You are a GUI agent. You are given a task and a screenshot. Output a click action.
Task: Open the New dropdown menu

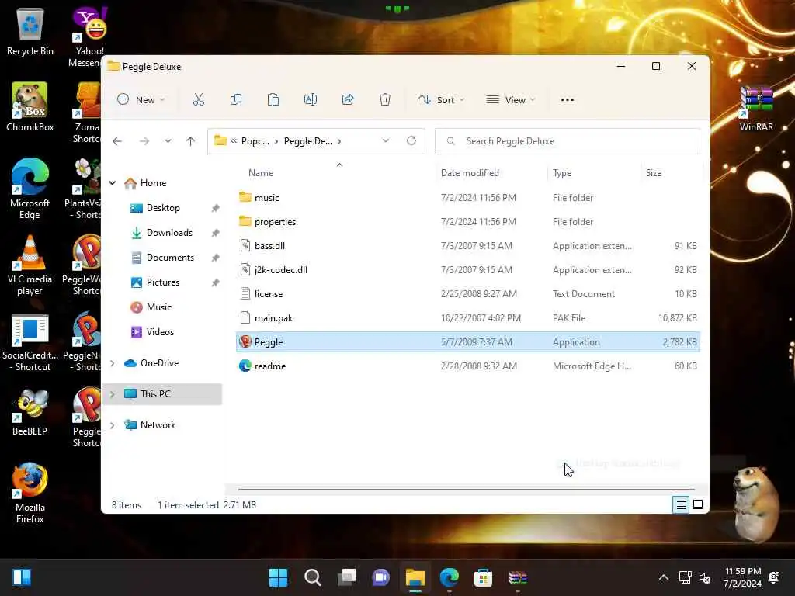pos(141,100)
